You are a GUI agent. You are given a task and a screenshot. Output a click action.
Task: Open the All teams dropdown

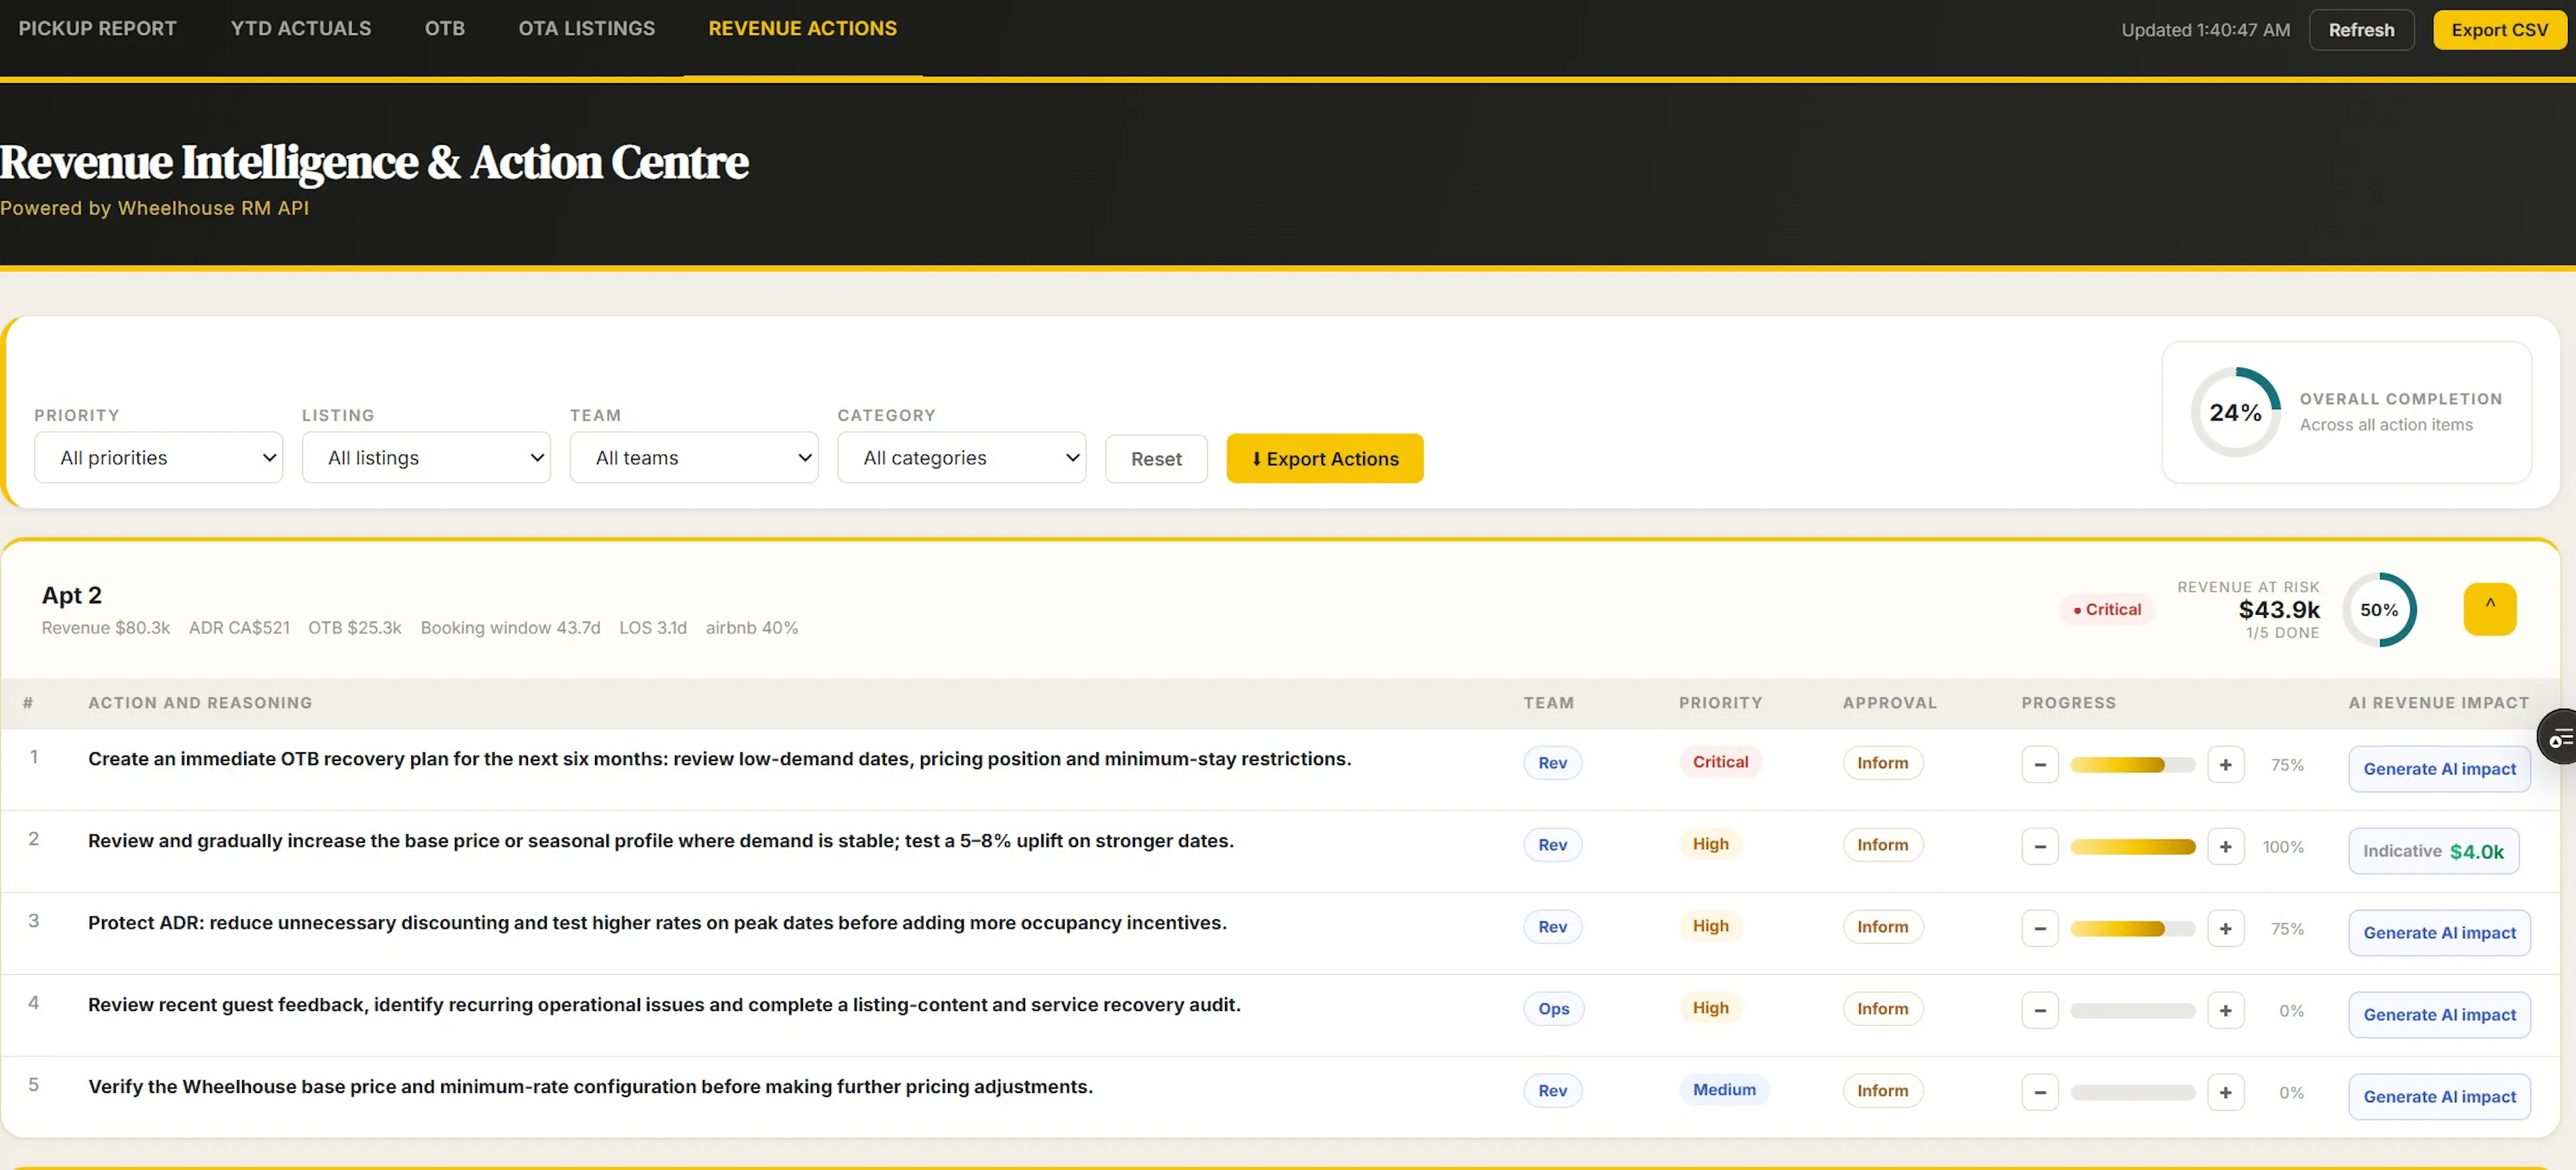coord(695,458)
